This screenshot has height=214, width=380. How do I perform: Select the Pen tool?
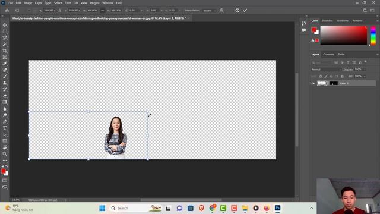coord(5,121)
